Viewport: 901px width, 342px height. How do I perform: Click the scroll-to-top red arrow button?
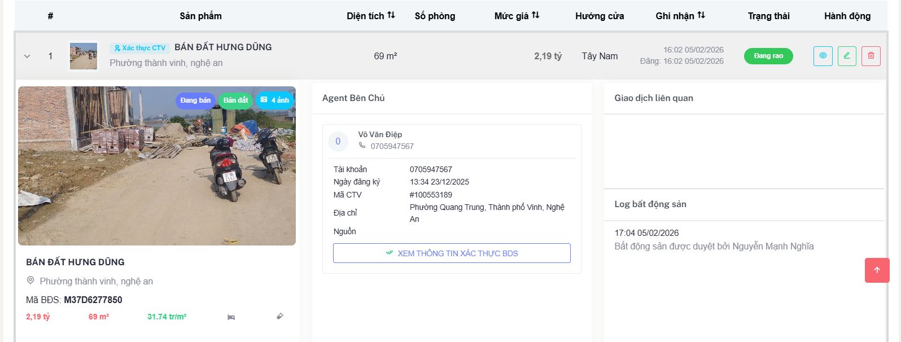point(877,270)
